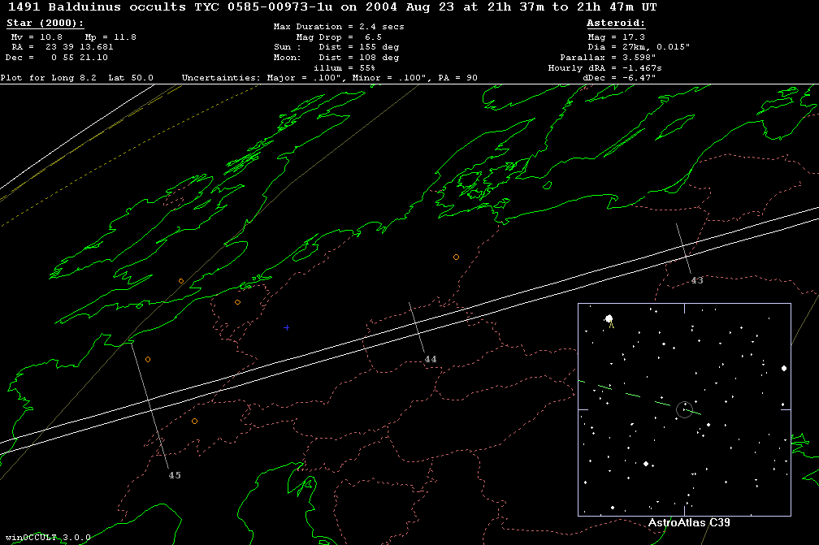Click the Uncertainties line in the header
Screen dimensions: 819x545
(x=329, y=78)
